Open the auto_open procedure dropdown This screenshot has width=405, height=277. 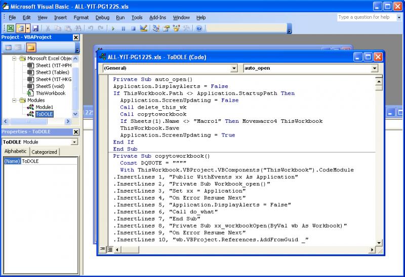(375, 68)
